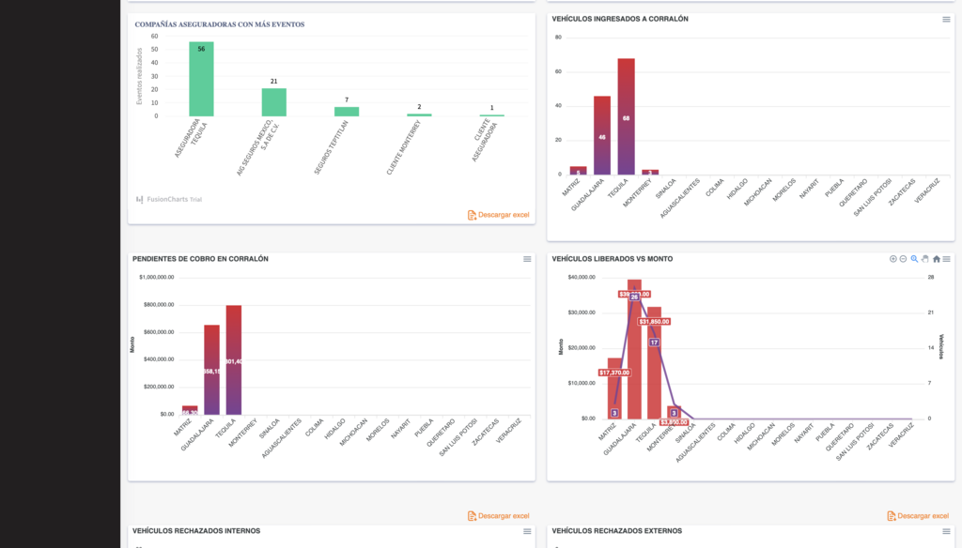Enable the panning hand tool
The height and width of the screenshot is (548, 962).
coord(925,259)
